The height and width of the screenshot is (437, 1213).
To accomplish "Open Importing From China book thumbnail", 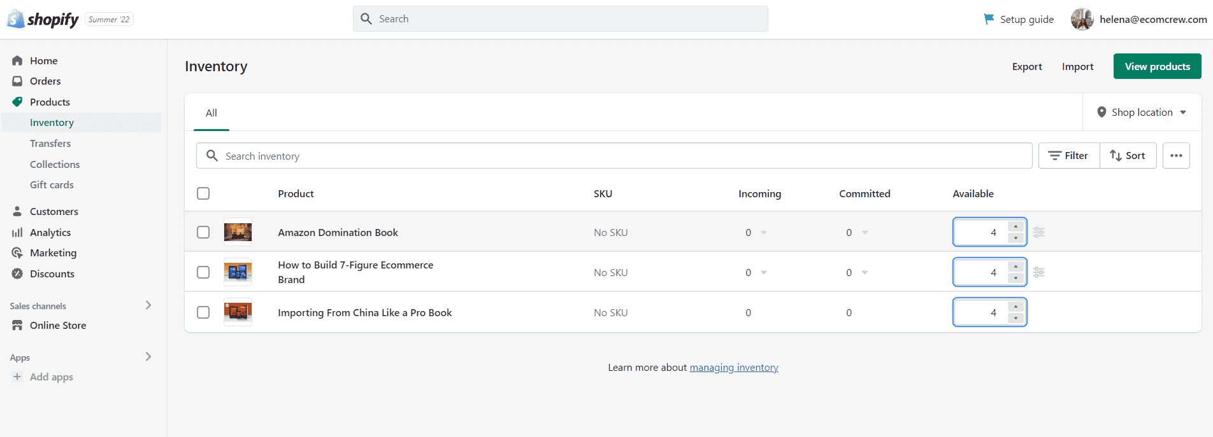I will (238, 312).
